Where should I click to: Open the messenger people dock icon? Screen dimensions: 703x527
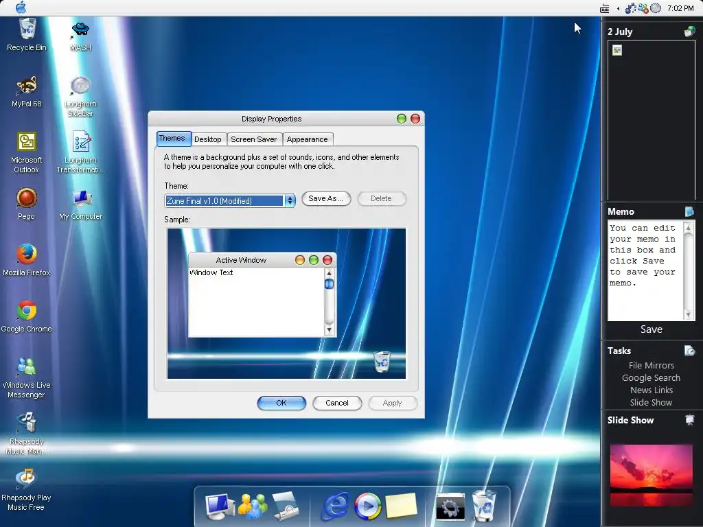tap(253, 506)
